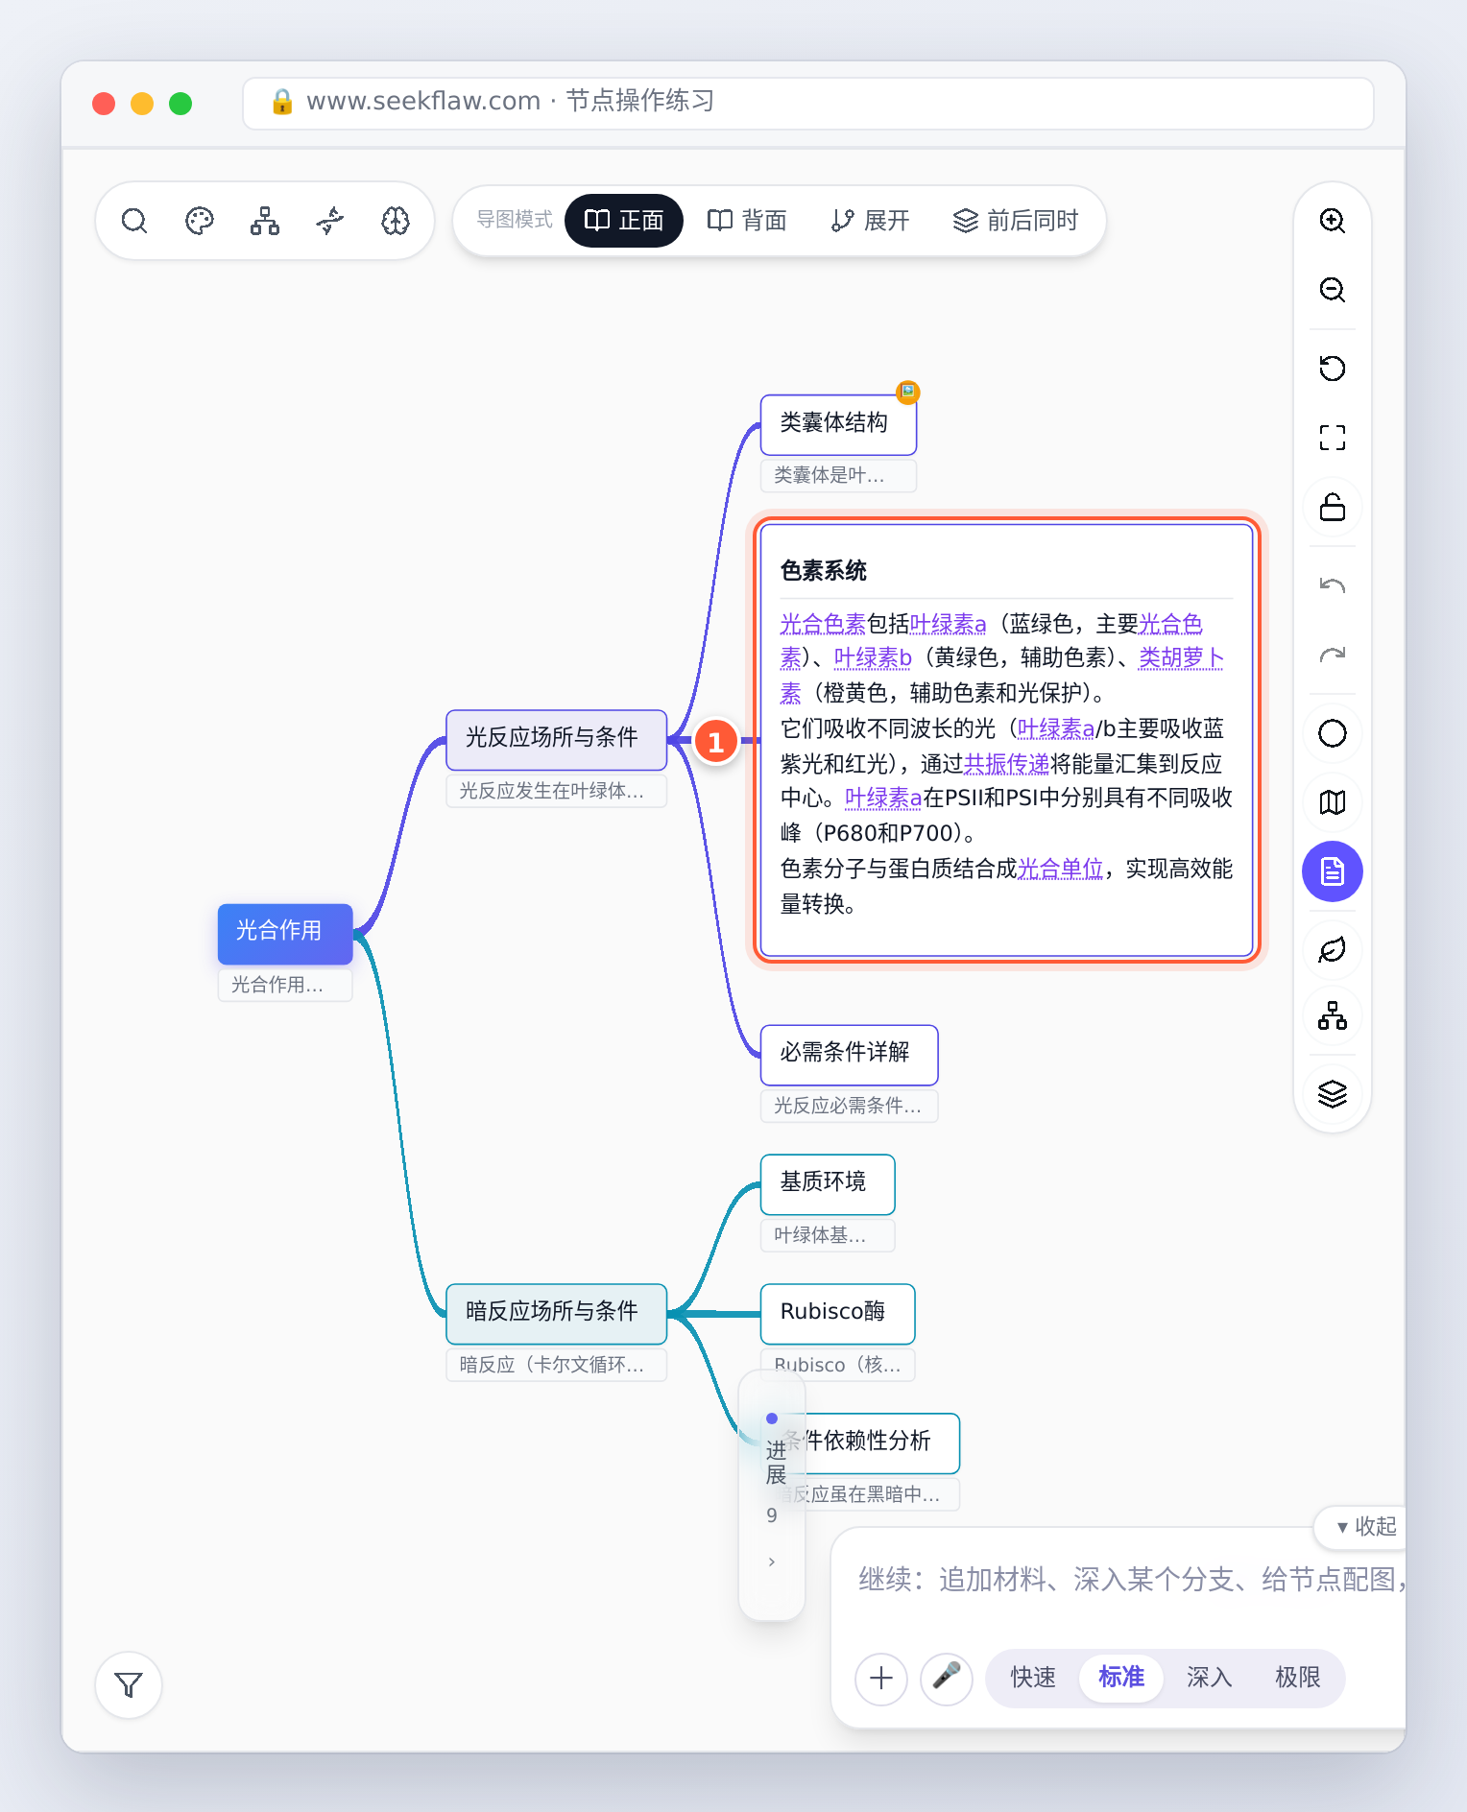The width and height of the screenshot is (1467, 1812).
Task: Click the image badge on 类囊体结构 node
Action: [908, 392]
